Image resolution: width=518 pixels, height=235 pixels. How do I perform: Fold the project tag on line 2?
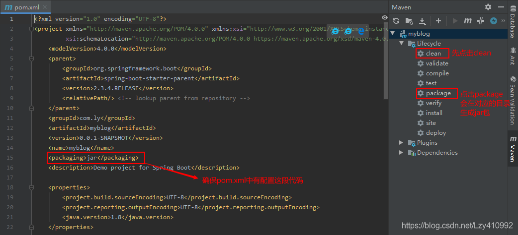(31, 29)
